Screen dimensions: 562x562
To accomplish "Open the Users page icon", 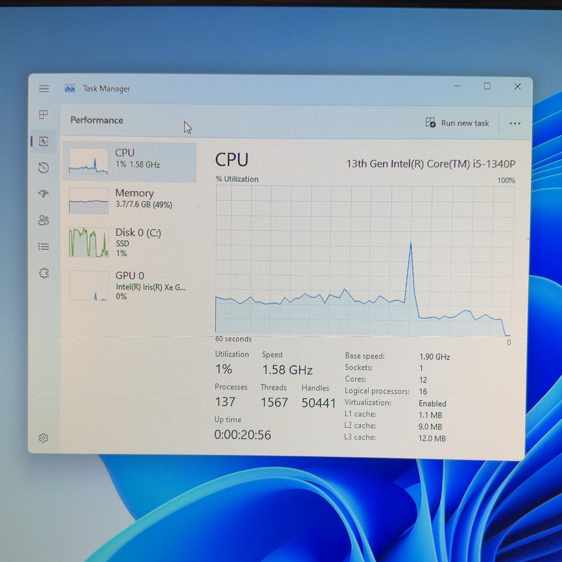I will point(44,220).
